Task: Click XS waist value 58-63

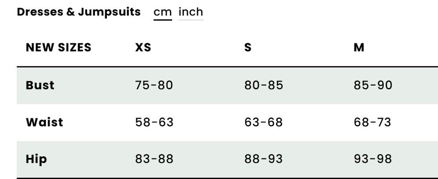Action: (x=154, y=122)
